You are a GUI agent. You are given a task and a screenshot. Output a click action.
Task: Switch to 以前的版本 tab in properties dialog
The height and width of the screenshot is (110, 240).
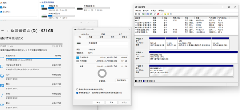tap(85, 34)
